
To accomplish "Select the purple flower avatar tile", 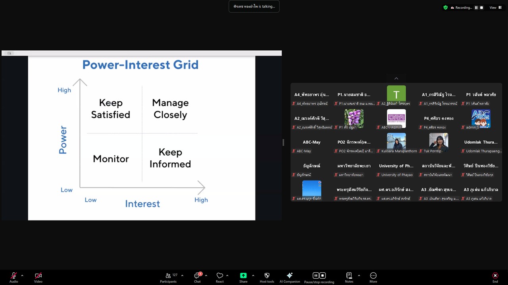I will [x=354, y=119].
